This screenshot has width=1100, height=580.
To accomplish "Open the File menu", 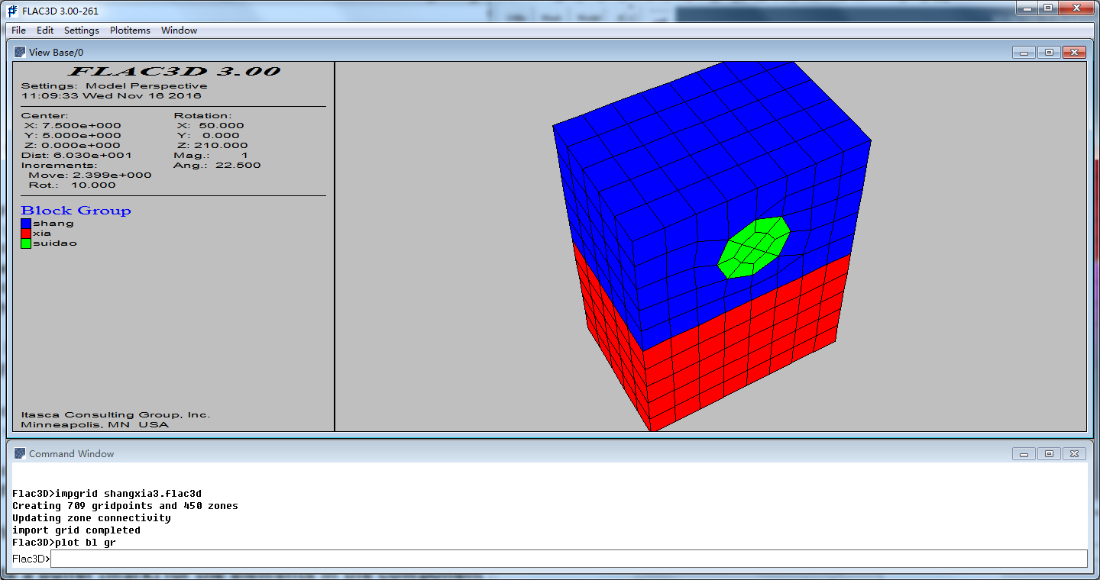I will tap(18, 31).
